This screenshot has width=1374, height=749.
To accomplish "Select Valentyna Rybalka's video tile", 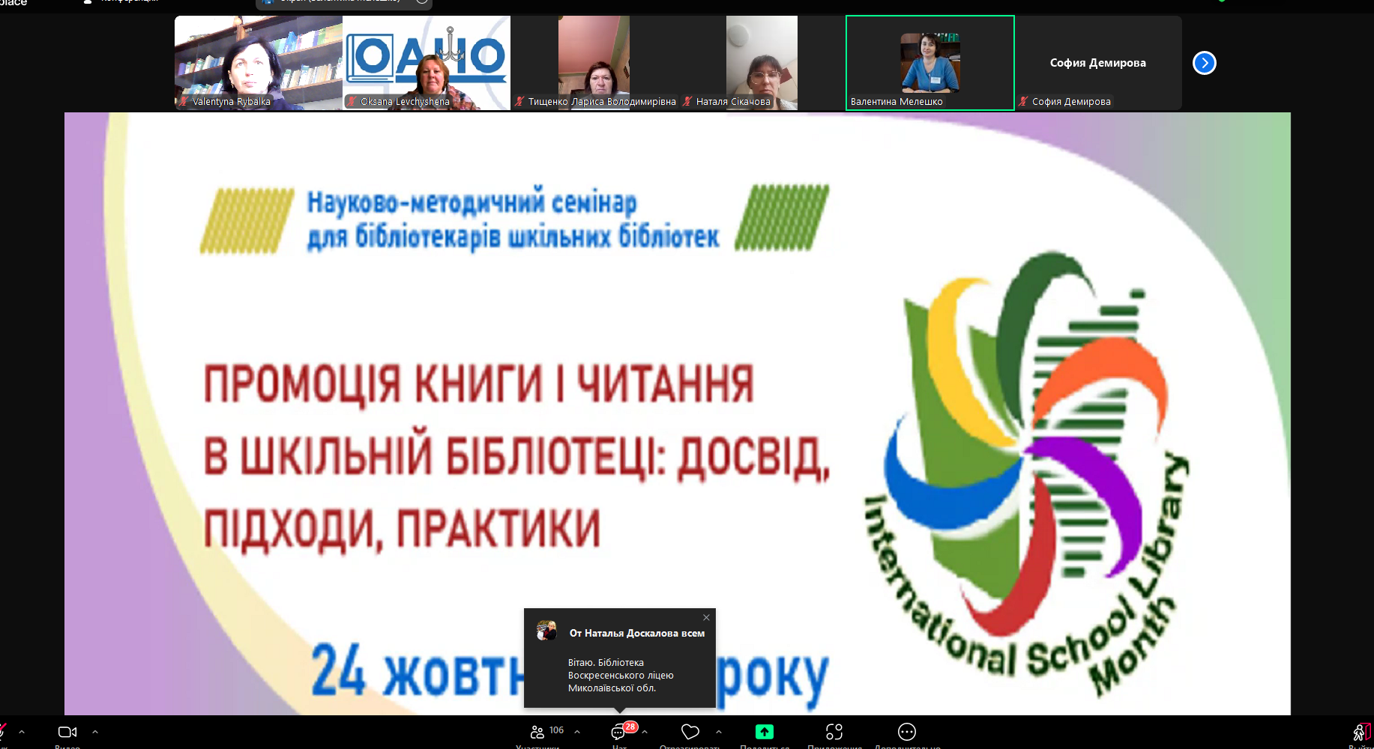I will click(259, 63).
